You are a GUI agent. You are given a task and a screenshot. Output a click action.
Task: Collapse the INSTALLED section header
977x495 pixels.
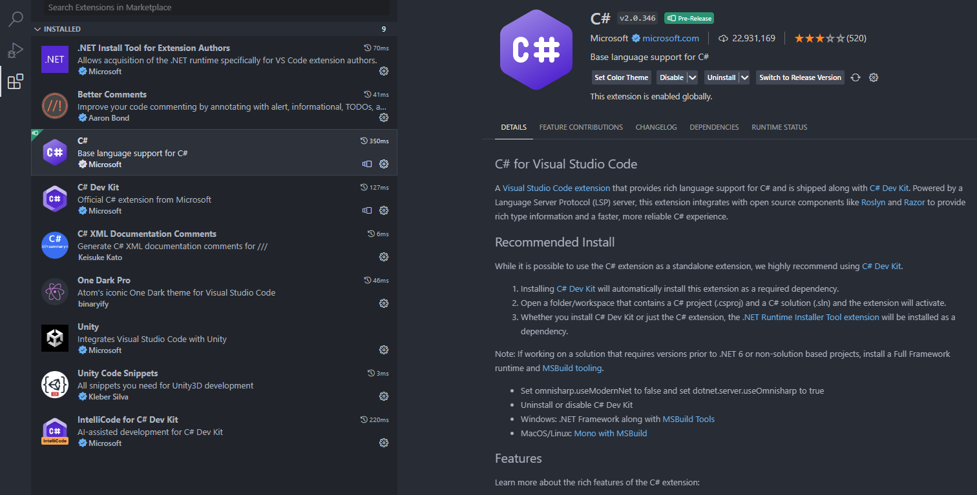pyautogui.click(x=214, y=29)
